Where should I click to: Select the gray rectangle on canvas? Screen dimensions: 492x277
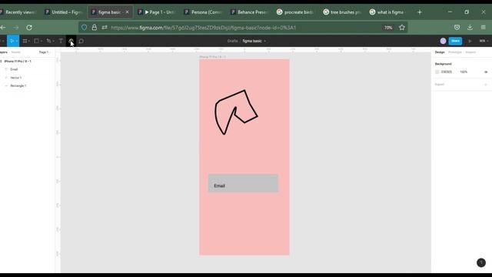[x=243, y=183]
